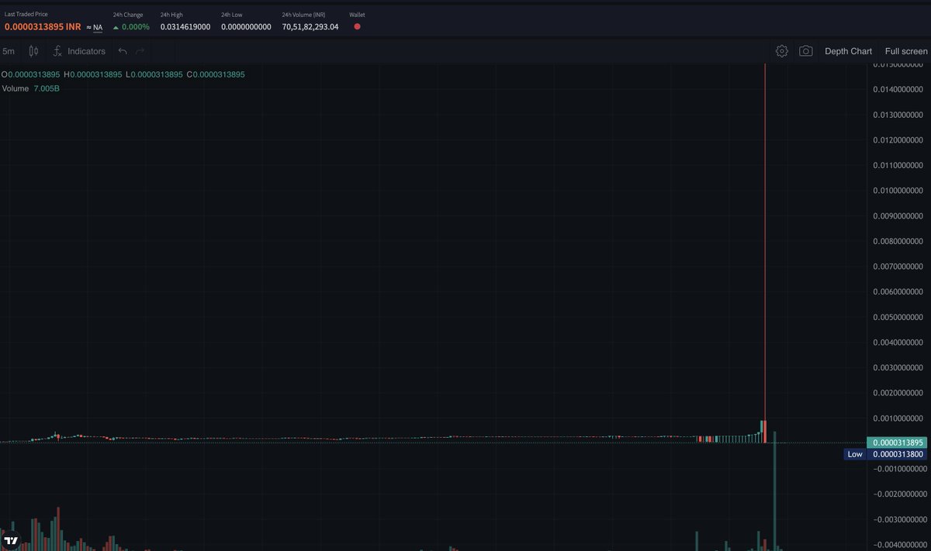Image resolution: width=931 pixels, height=551 pixels.
Task: Select the candlestick chart style icon
Action: click(x=32, y=50)
